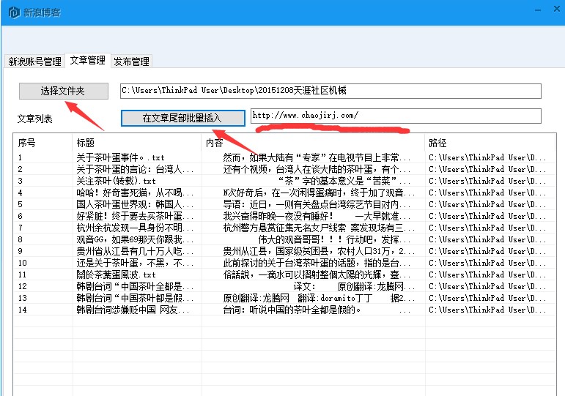Close the 新浪博客 window
565x396 pixels.
(x=557, y=9)
